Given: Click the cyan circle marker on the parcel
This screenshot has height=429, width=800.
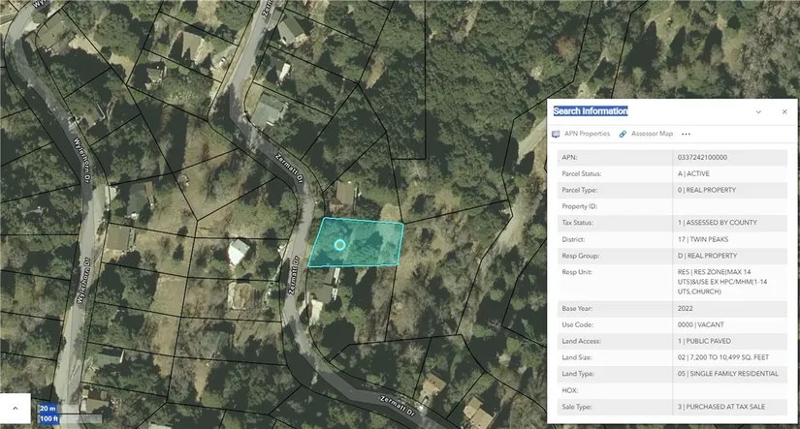Looking at the screenshot, I should [339, 245].
